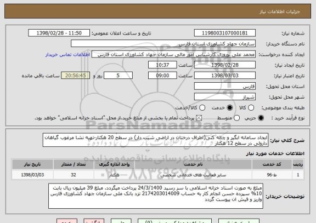
Task: Select متوسط purchase process radio
Action: [236, 118]
